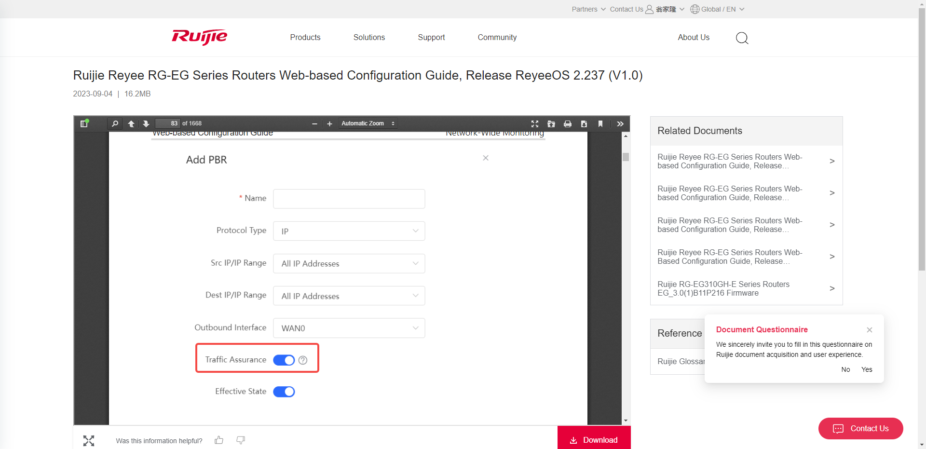This screenshot has height=449, width=926.
Task: Click the browser page scrollbar thumb
Action: (x=922, y=140)
